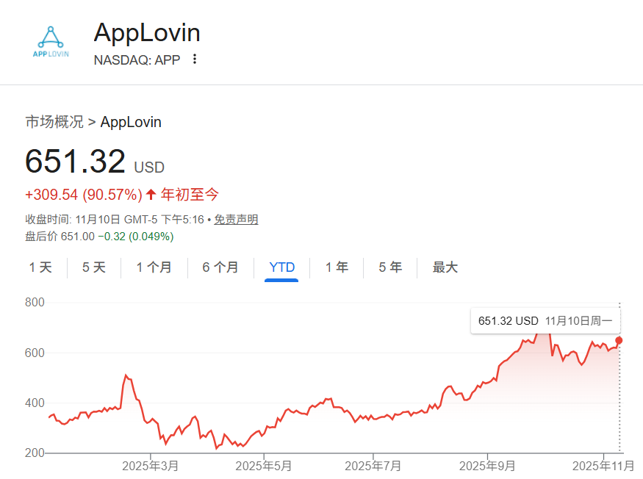Image resolution: width=643 pixels, height=479 pixels.
Task: Click the red upward arrow before 年初至今
Action: pos(151,195)
